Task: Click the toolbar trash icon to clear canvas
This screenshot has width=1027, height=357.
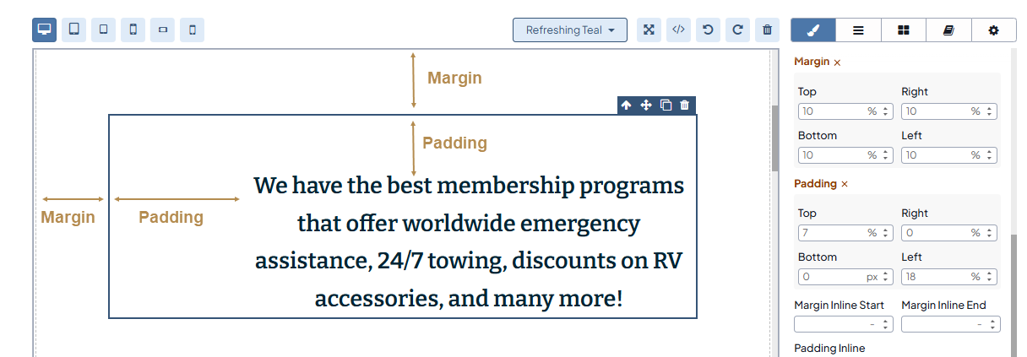Action: (x=767, y=30)
